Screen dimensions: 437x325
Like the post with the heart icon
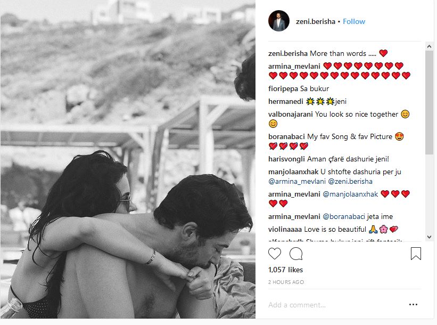pyautogui.click(x=275, y=254)
